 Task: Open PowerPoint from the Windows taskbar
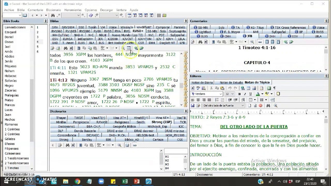pyautogui.click(x=136, y=181)
